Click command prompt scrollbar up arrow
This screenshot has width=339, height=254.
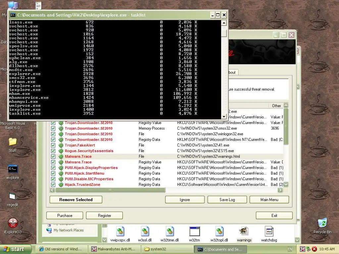(x=224, y=23)
